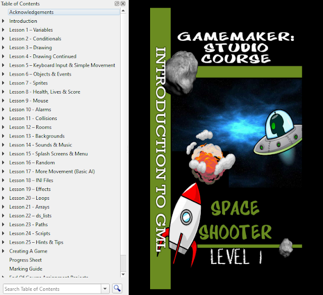Expand Lesson 1 – Variables
Image resolution: width=323 pixels, height=295 pixels.
pos(3,30)
